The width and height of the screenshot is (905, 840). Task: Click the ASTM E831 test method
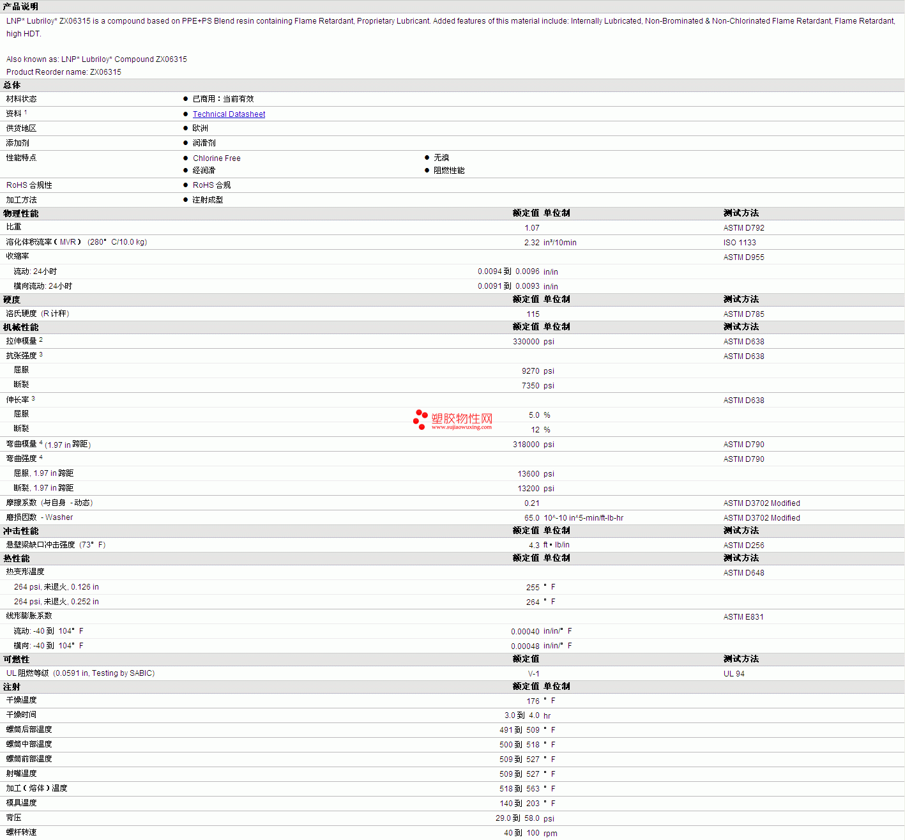743,617
